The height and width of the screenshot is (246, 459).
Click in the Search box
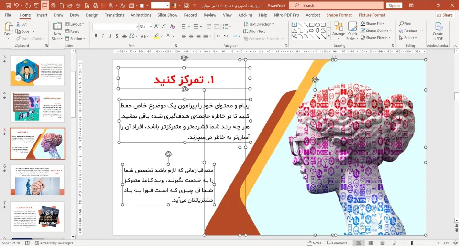click(336, 6)
